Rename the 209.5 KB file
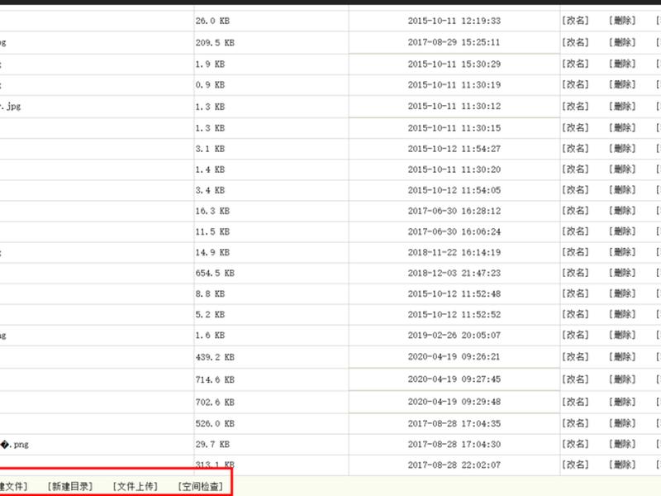The height and width of the screenshot is (496, 661). point(575,42)
